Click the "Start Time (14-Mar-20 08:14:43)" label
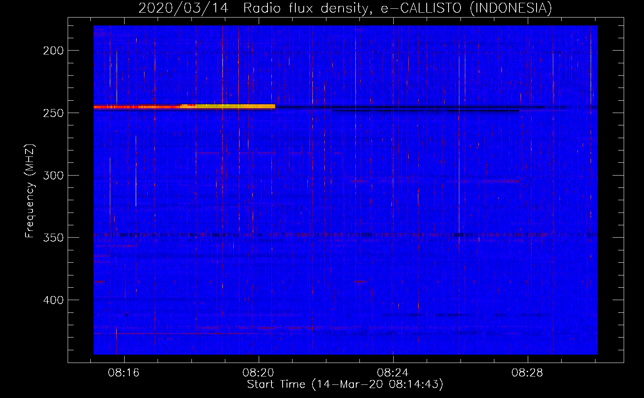This screenshot has height=398, width=644. tap(345, 384)
